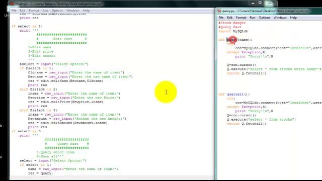The height and width of the screenshot is (181, 322).
Task: Open Options menu in main.py window
Action: click(57, 11)
